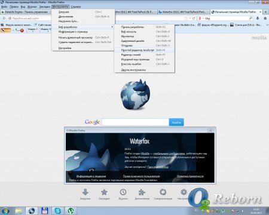The height and width of the screenshot is (215, 269).
Task: Open the Справка menu
Action: (x=76, y=7)
